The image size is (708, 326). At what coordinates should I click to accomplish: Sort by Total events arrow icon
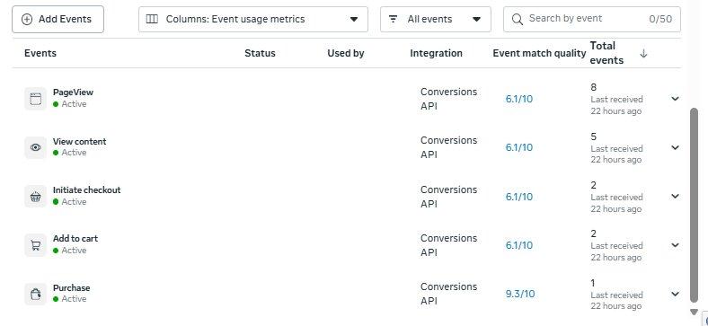(x=643, y=53)
